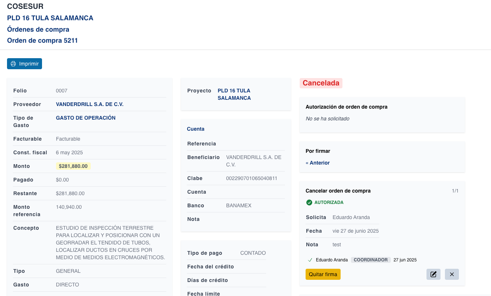Switch to Órdenes de compra breadcrumb

38,29
